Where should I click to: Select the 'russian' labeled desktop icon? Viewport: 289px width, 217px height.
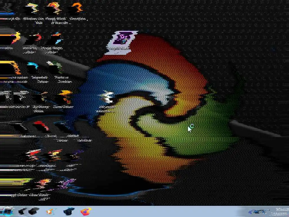pos(14,72)
